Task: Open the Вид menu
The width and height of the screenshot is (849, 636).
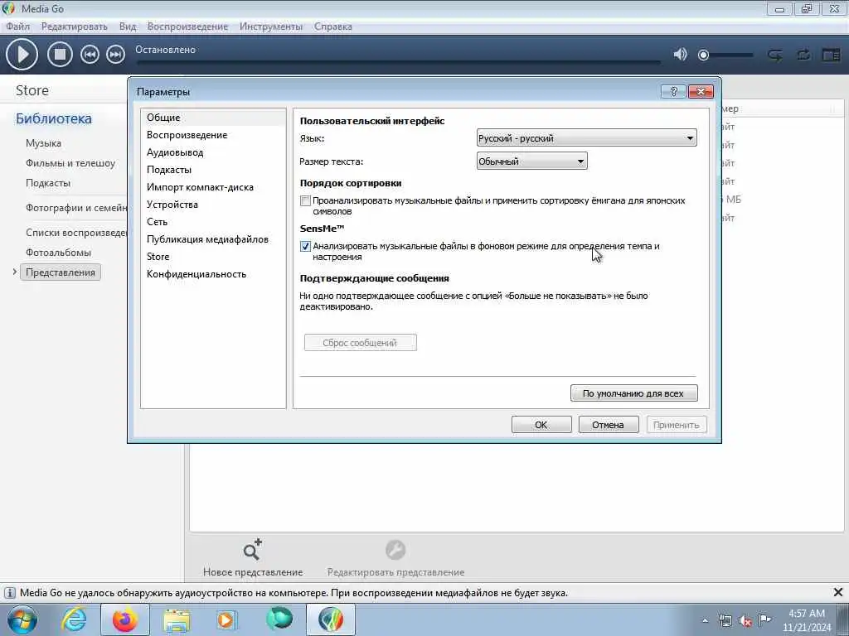Action: coord(128,26)
